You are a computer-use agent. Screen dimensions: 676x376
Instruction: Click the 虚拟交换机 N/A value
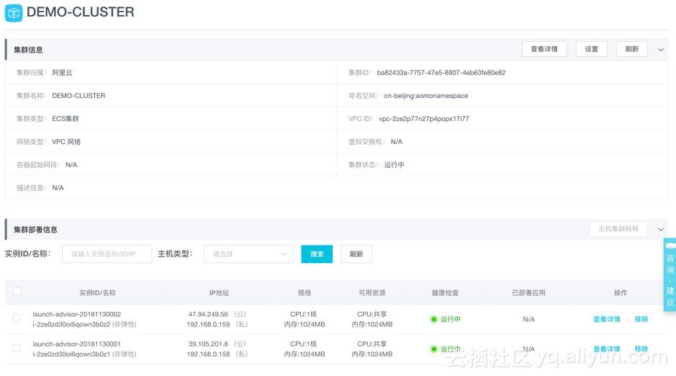tap(396, 142)
